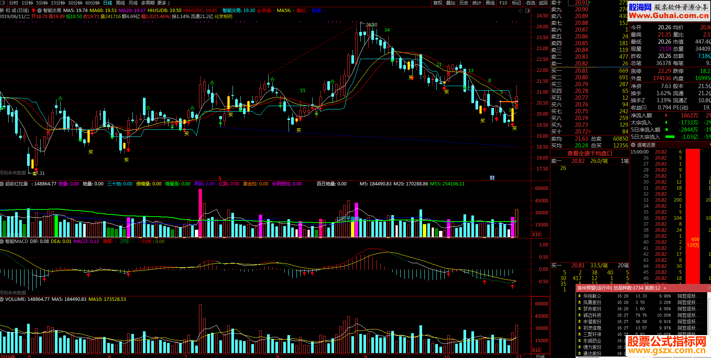Switch to 1分钟 period
Viewport: 711px width, 358px height.
pyautogui.click(x=27, y=3)
